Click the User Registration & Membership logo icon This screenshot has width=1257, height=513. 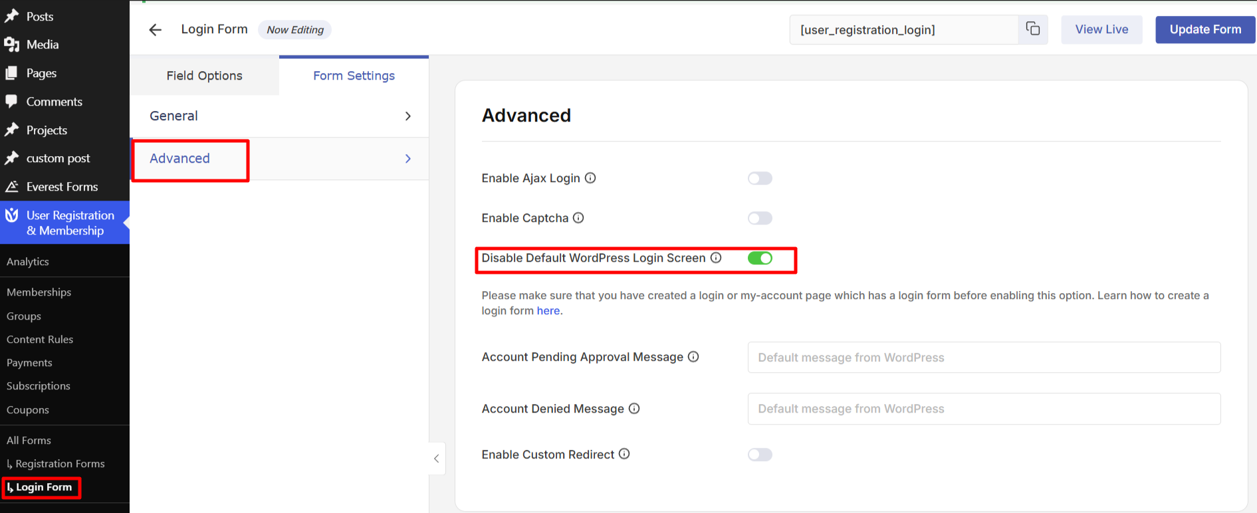[x=11, y=215]
